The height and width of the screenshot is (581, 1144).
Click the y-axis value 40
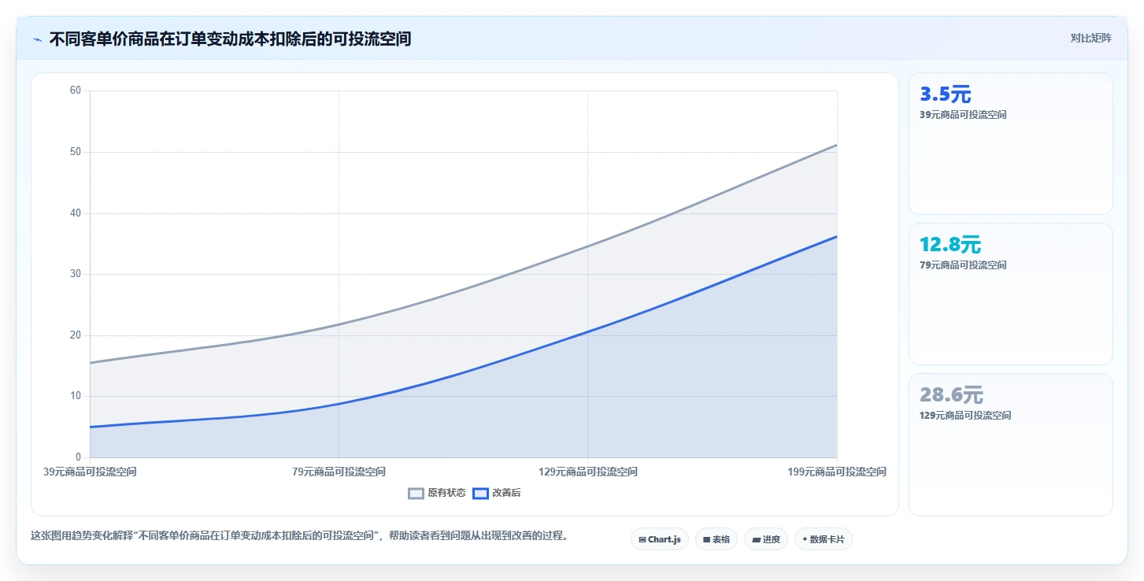coord(76,213)
